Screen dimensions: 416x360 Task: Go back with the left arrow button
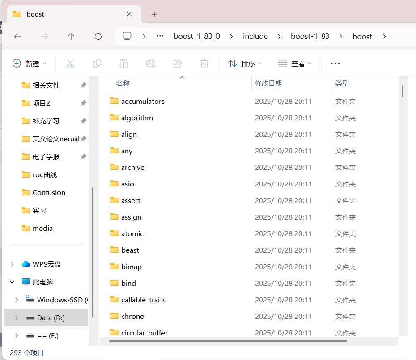point(18,36)
